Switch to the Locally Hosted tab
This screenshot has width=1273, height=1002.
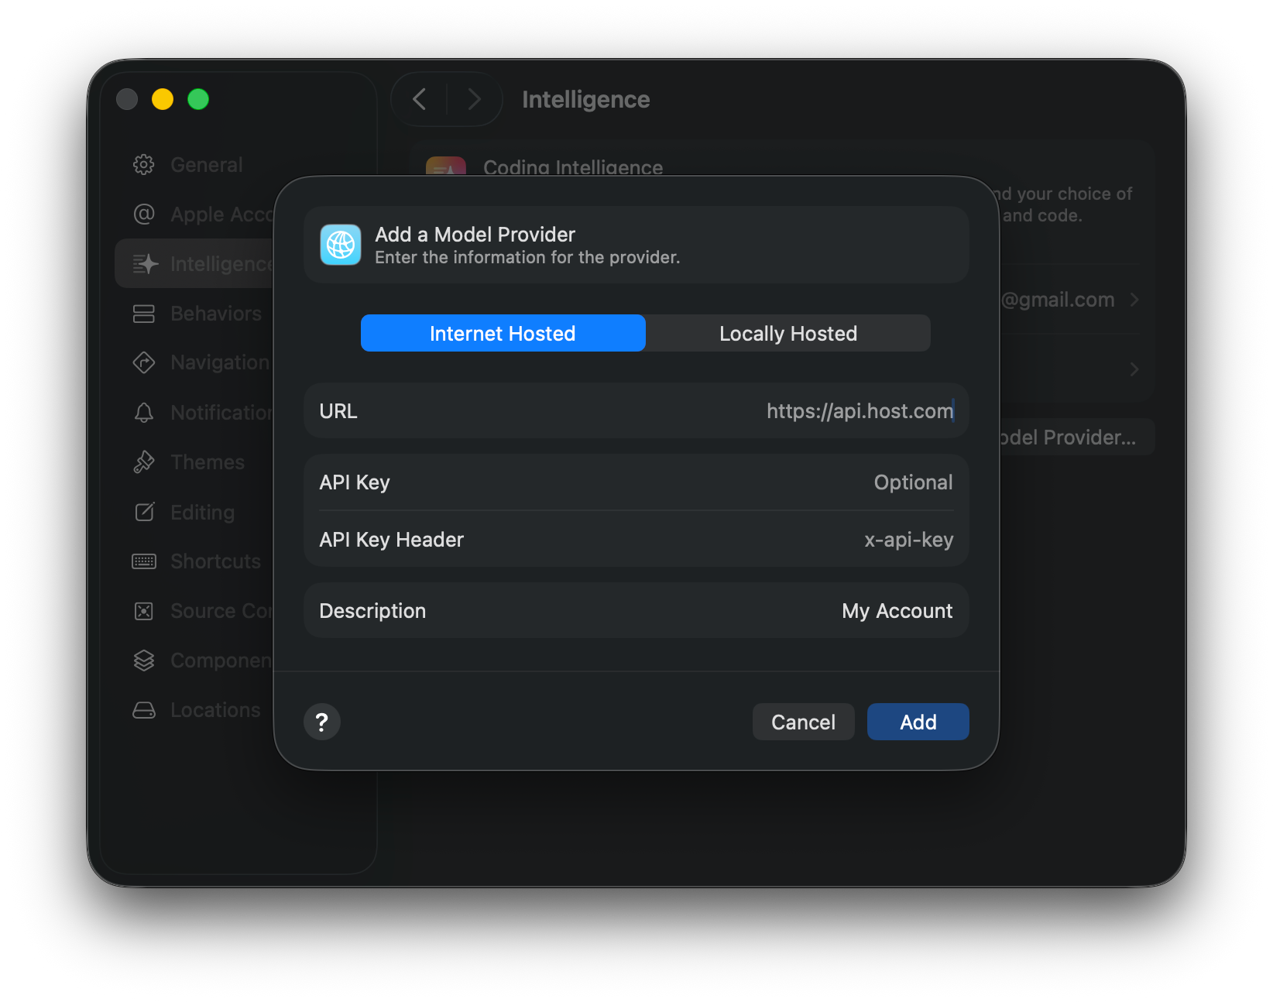pos(787,333)
